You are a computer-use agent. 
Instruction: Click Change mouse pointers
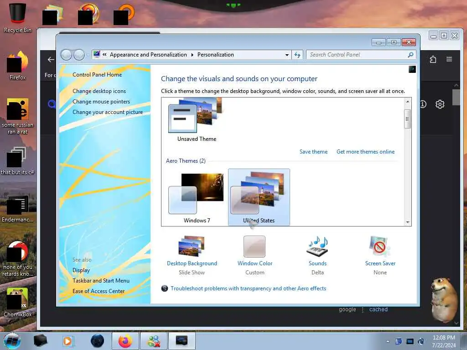pyautogui.click(x=101, y=102)
